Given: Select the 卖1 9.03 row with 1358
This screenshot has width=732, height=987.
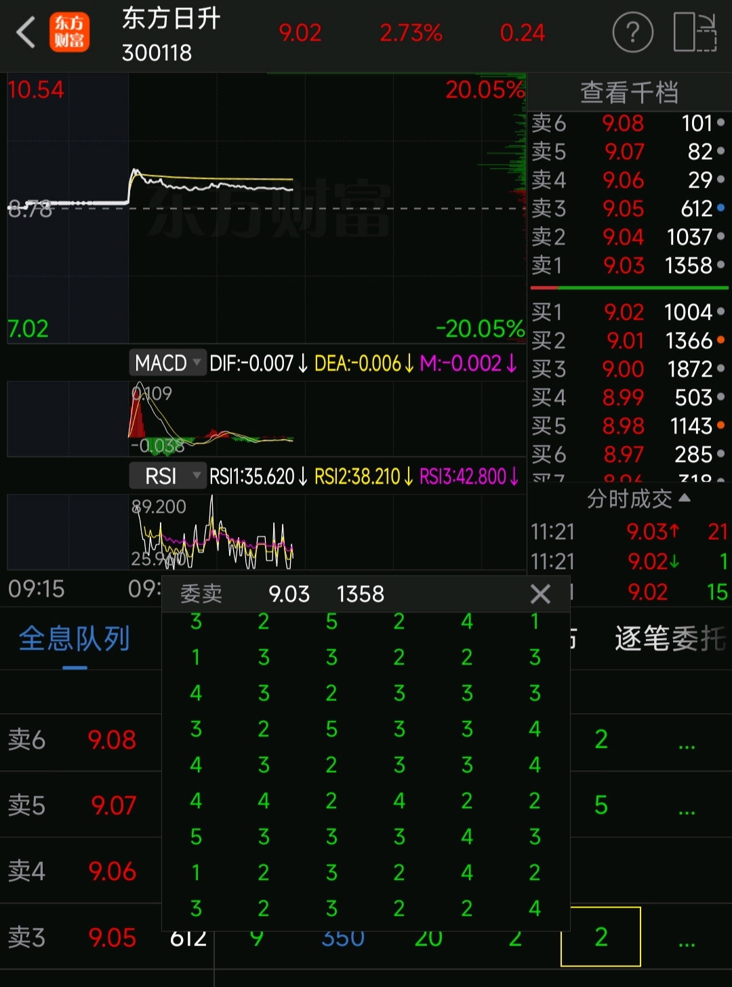Looking at the screenshot, I should coord(629,266).
